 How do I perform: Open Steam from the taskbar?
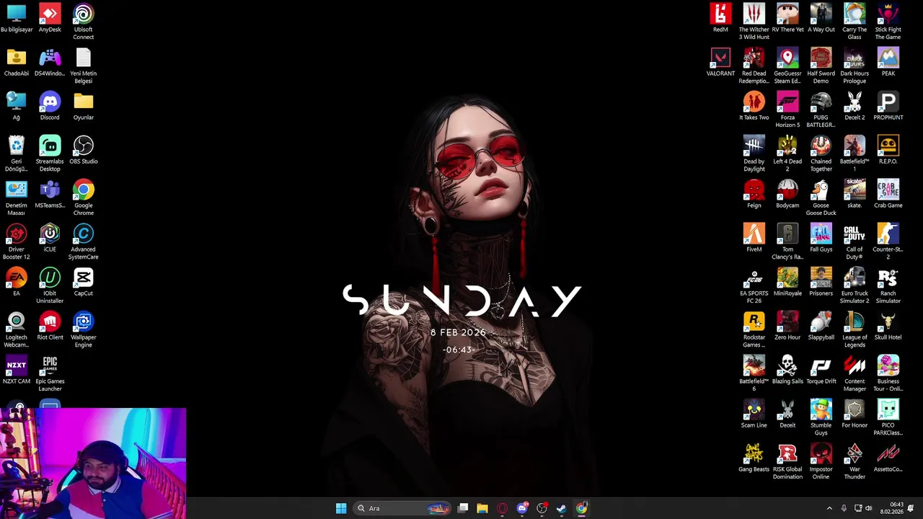561,508
